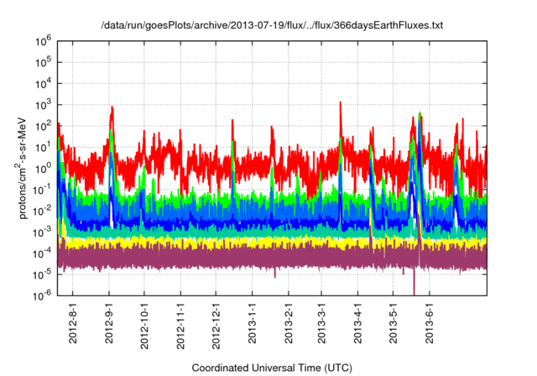The width and height of the screenshot is (537, 376).
Task: Click the "Coordinated Universal Time (UTC)" axis label
Action: coord(269,368)
